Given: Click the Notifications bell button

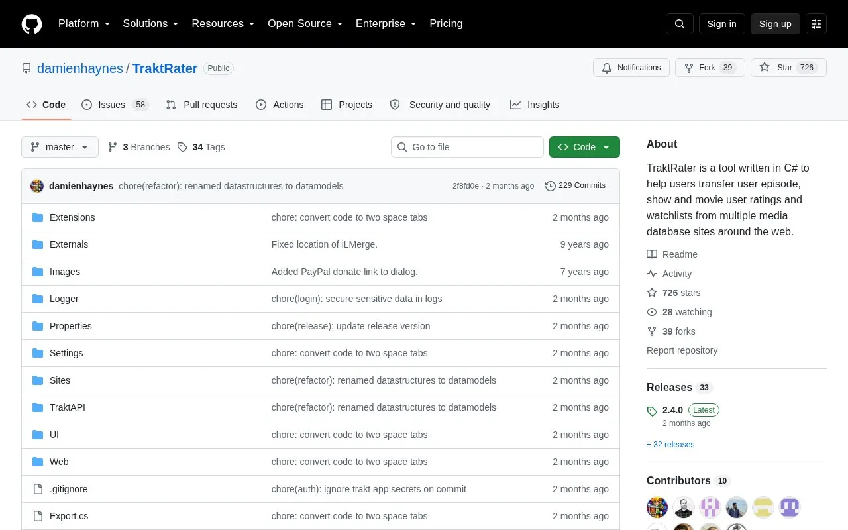Looking at the screenshot, I should [631, 68].
